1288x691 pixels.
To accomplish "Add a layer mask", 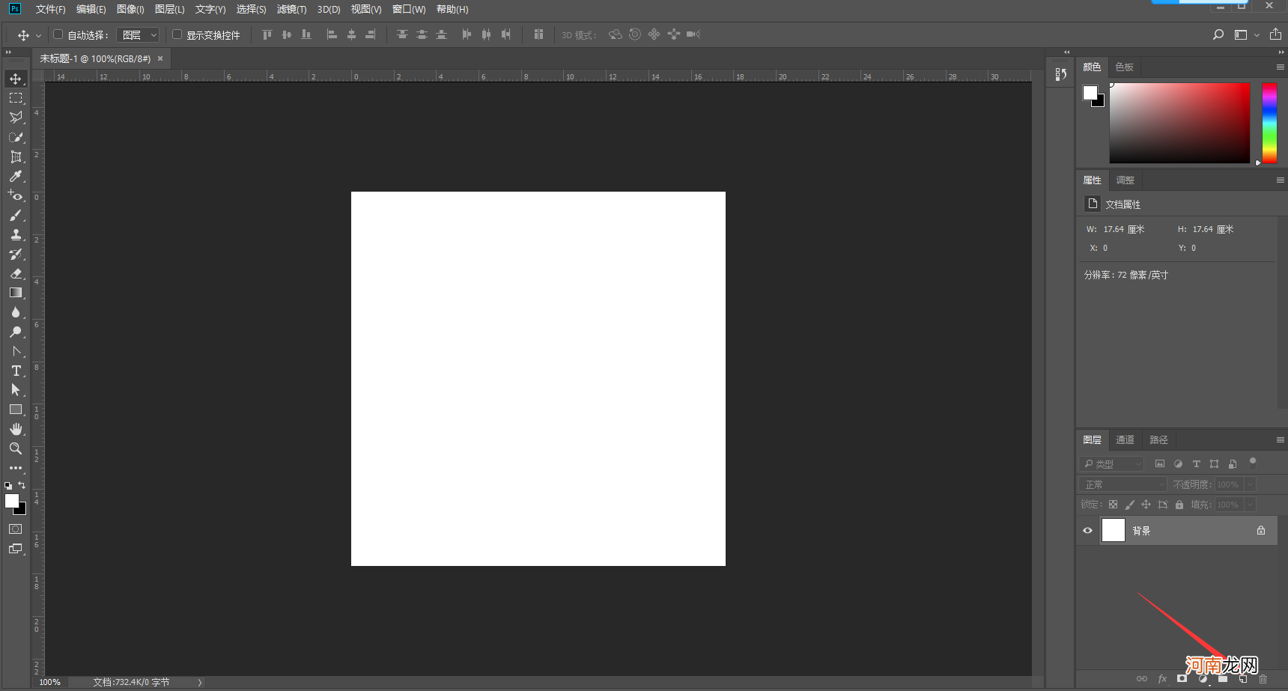I will [1182, 679].
